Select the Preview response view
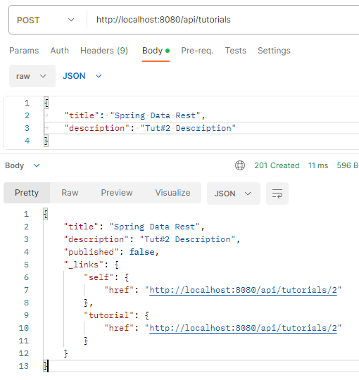This screenshot has height=380, width=359. 117,193
